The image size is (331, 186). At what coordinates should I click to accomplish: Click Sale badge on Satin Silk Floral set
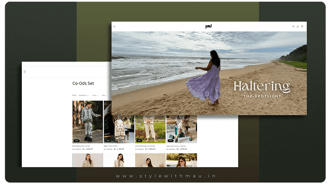coord(171,140)
